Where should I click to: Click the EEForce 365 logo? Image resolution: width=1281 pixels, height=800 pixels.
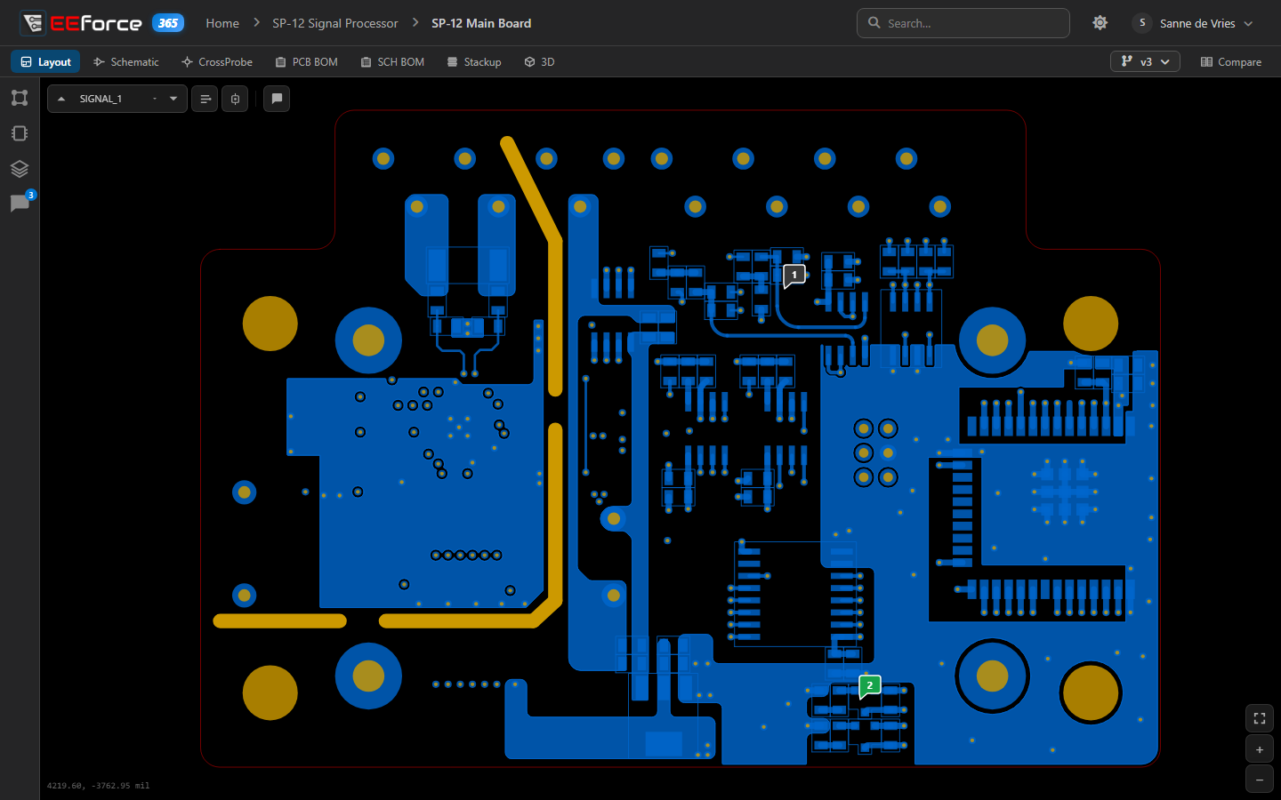click(102, 23)
